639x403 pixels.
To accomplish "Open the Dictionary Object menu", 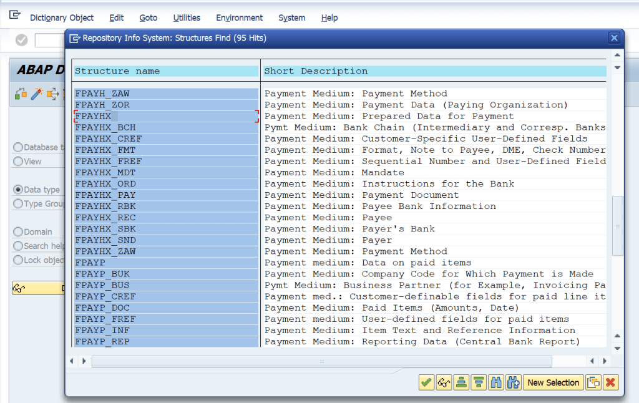I will pos(62,17).
